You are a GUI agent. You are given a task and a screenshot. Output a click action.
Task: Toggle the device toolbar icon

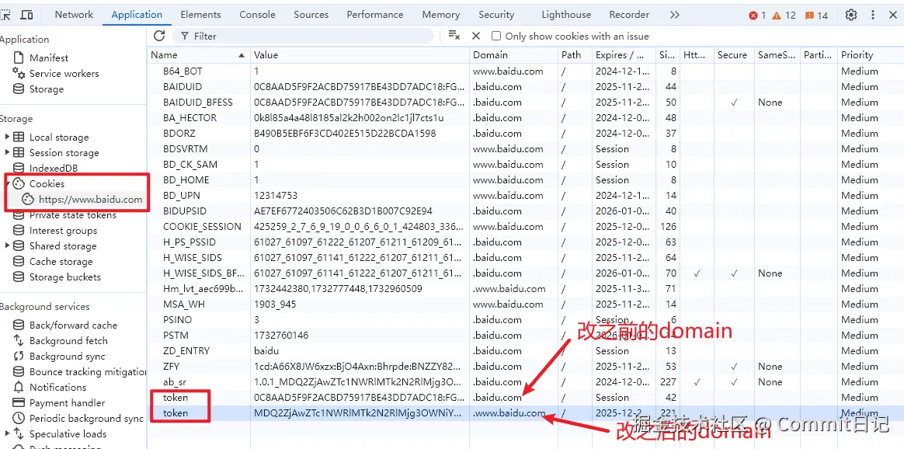pyautogui.click(x=26, y=15)
